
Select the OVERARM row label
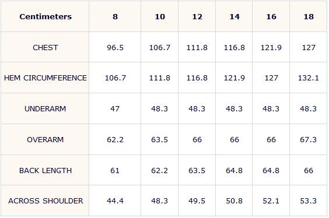pyautogui.click(x=45, y=140)
